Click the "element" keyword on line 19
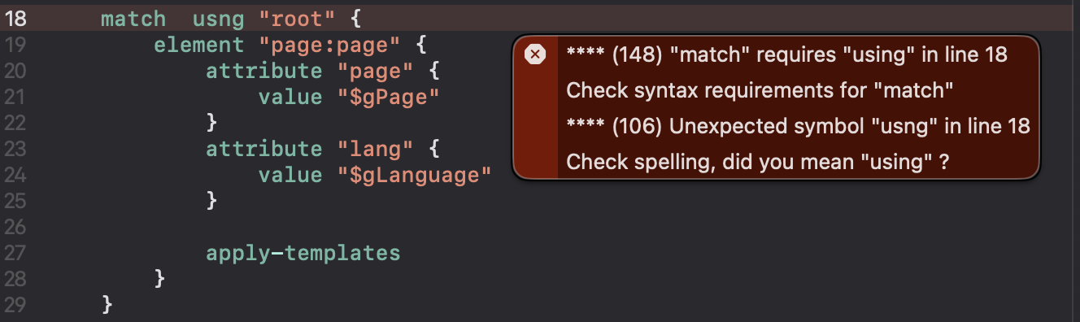Image resolution: width=1080 pixels, height=322 pixels. 199,45
